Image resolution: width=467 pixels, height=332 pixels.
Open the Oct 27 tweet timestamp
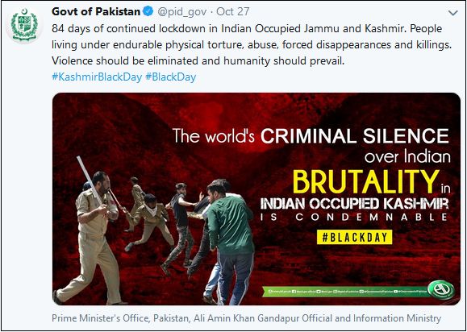(233, 12)
